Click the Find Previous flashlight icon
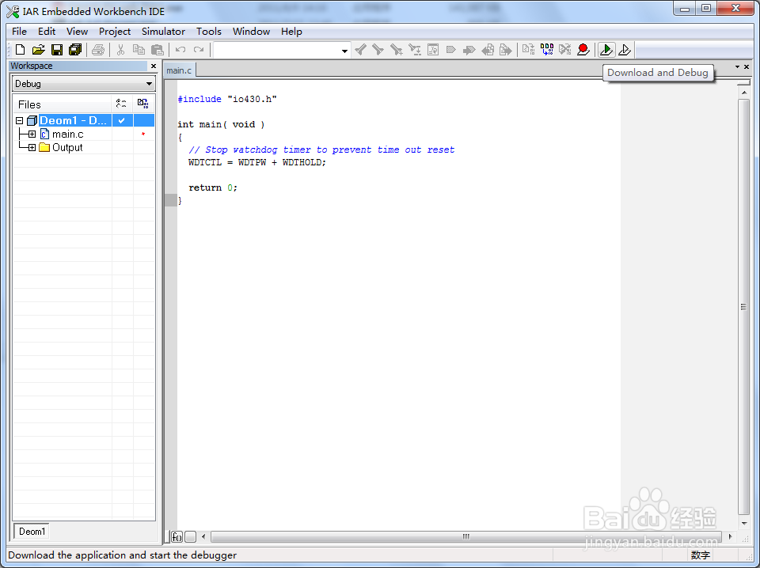 coord(361,49)
